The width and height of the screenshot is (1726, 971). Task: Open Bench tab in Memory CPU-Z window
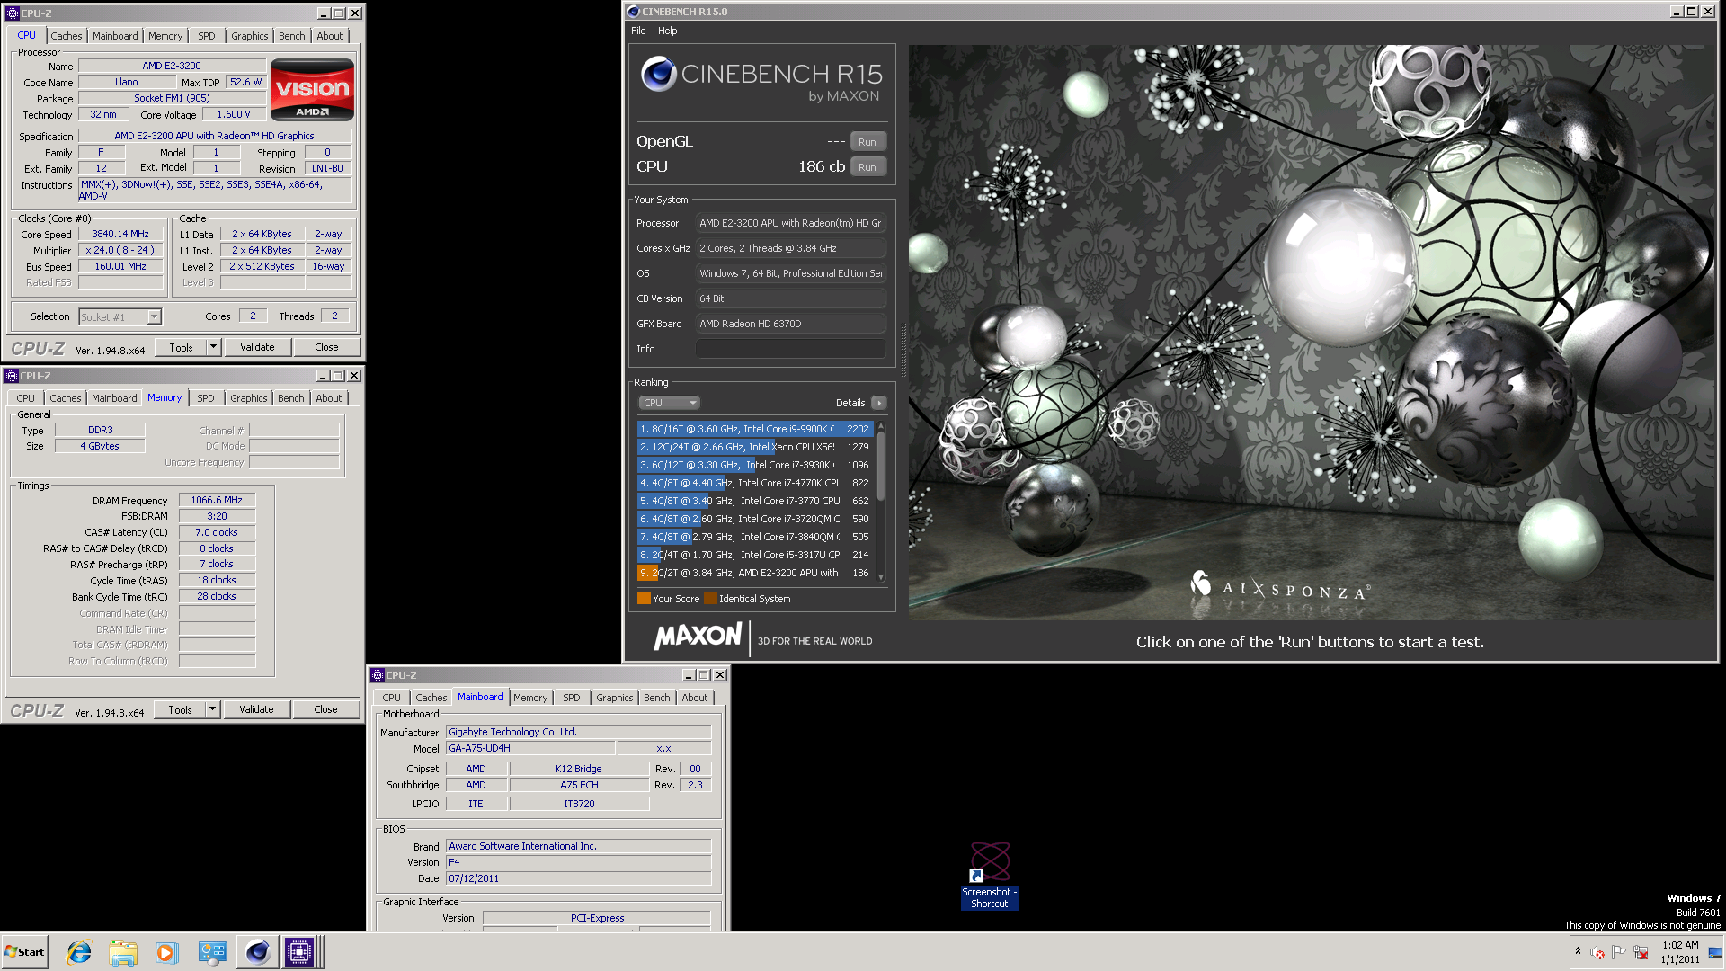pos(290,398)
